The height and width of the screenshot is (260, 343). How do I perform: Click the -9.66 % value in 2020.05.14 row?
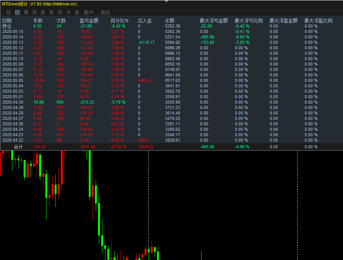click(242, 37)
